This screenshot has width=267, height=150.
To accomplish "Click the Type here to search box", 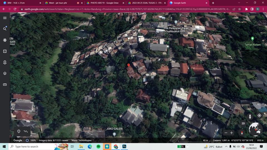I will pyautogui.click(x=38, y=146).
